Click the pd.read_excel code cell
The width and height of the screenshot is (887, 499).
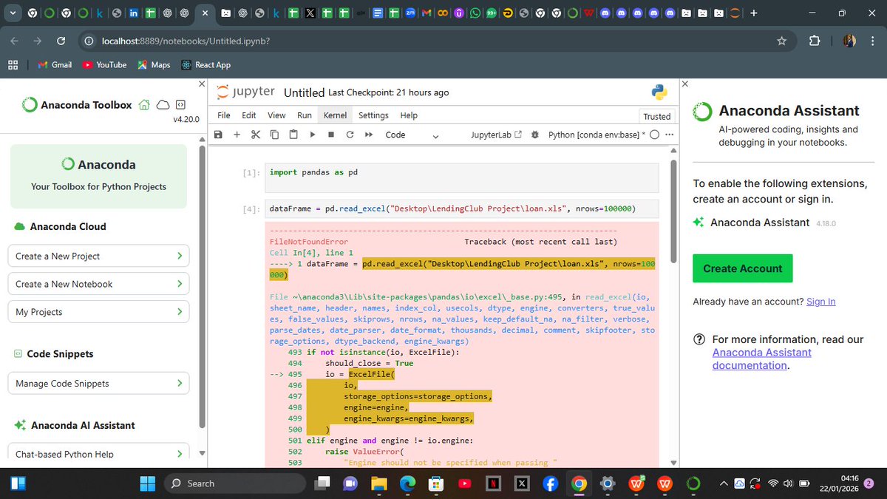[462, 208]
